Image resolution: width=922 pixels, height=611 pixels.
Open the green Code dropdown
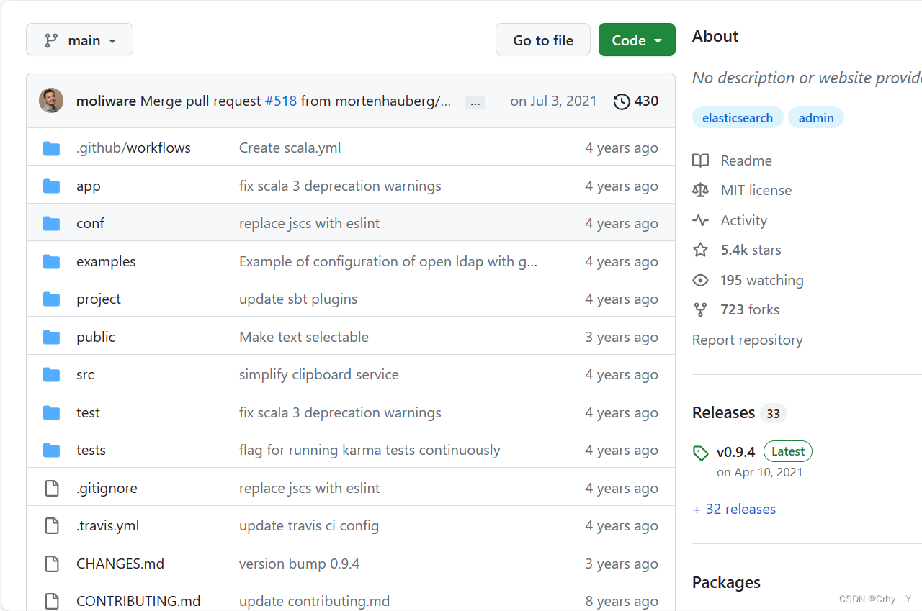637,40
